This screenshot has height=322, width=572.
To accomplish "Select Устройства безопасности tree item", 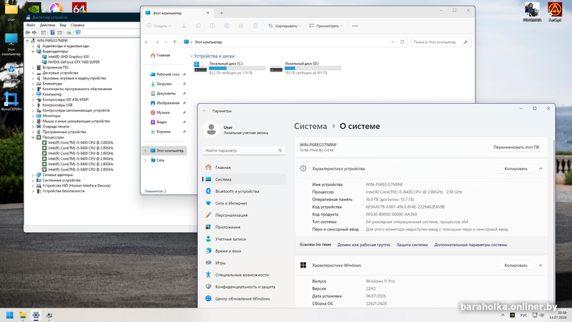I will 64,191.
